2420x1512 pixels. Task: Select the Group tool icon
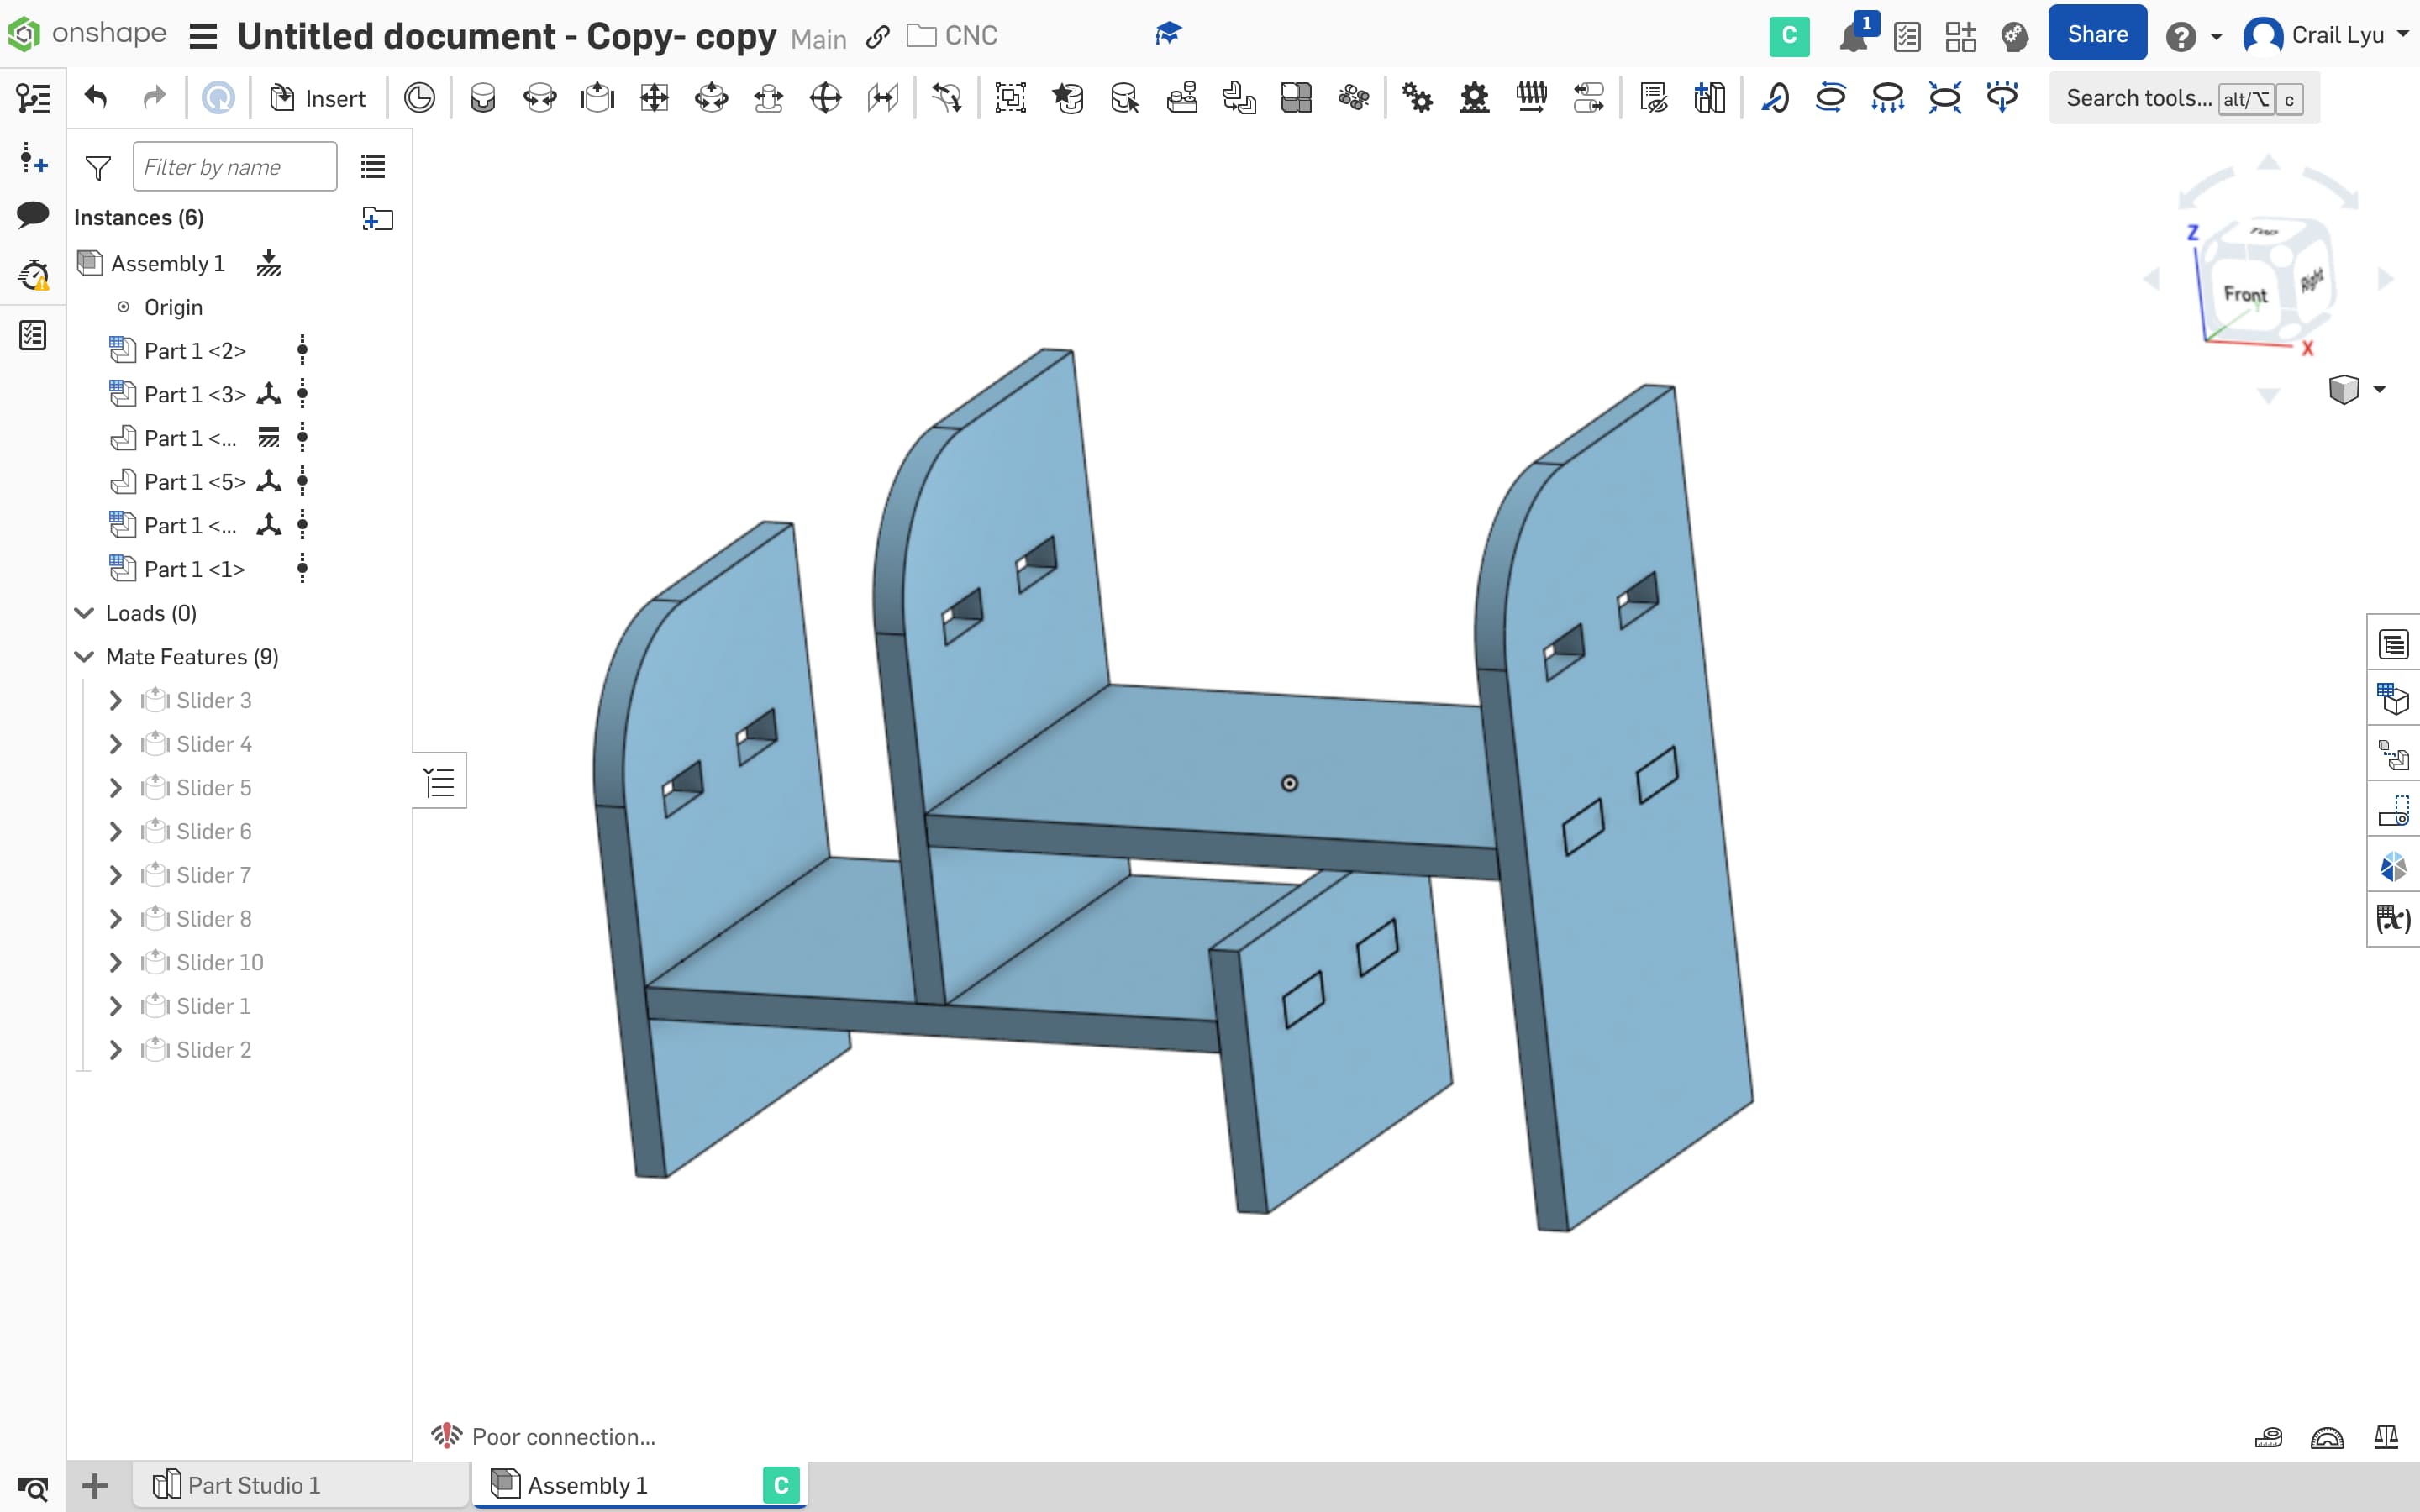click(1011, 97)
